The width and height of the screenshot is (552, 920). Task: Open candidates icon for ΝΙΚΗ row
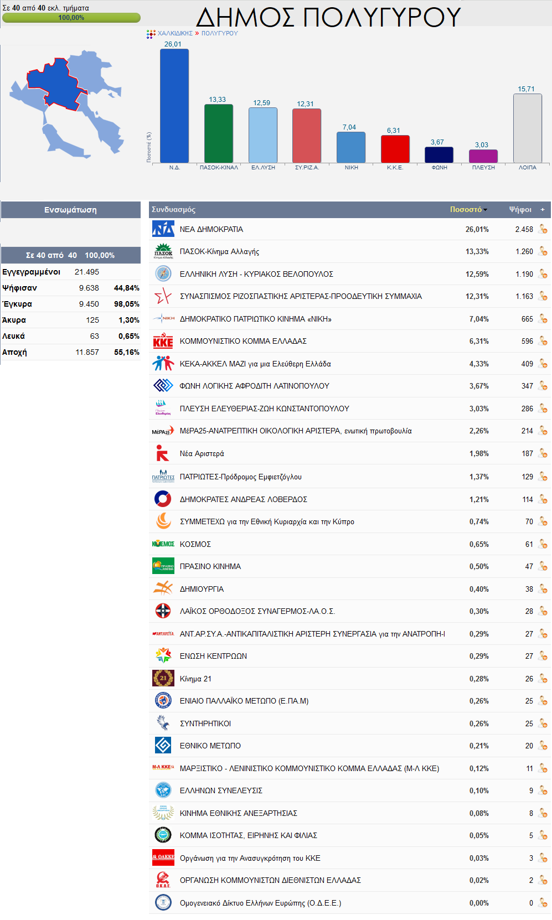click(543, 319)
